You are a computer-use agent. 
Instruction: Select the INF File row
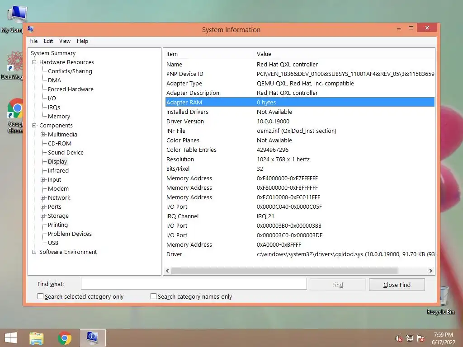pos(300,131)
